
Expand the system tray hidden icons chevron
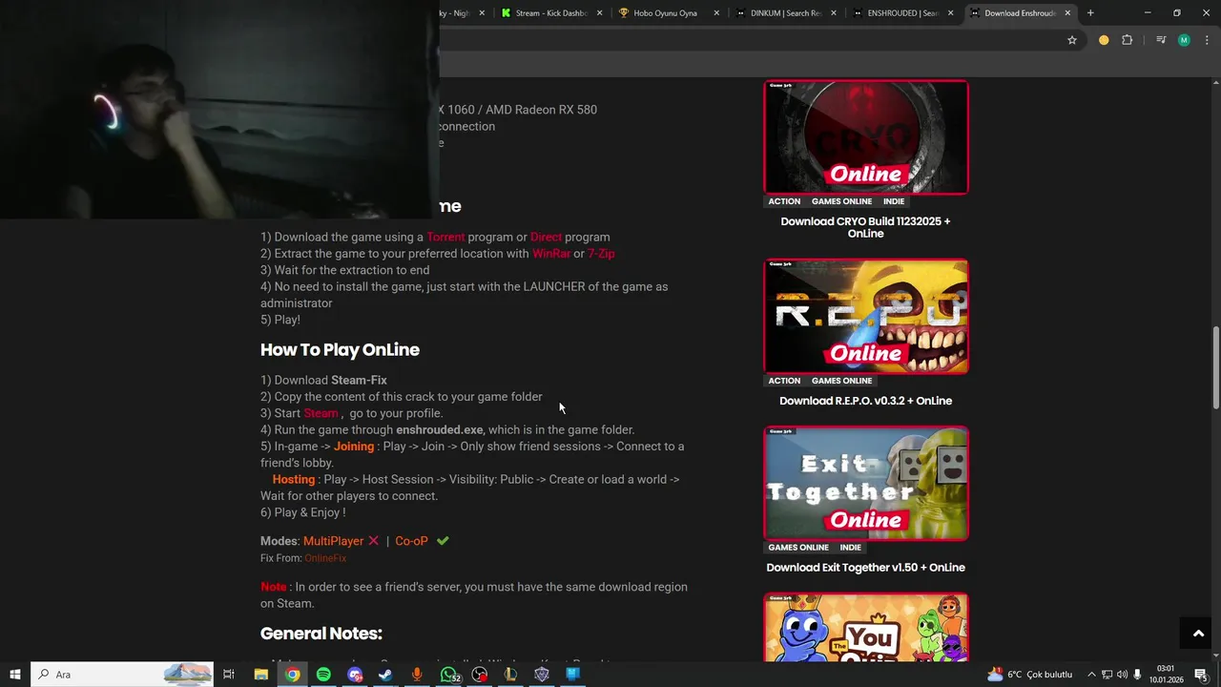tap(1091, 675)
